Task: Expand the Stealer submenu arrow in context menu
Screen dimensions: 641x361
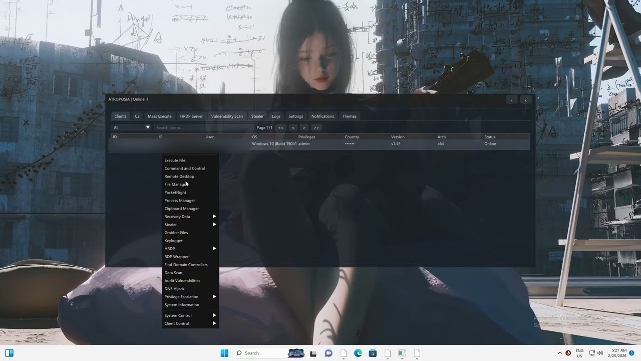Action: coord(214,225)
